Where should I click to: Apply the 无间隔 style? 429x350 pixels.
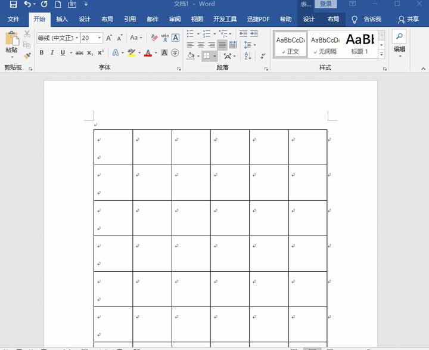tap(325, 44)
